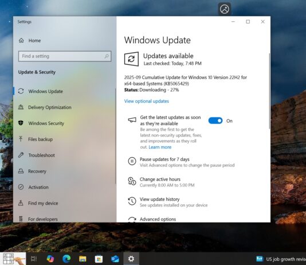Open Microsoft Store from the taskbar
Viewport: 306px width, 265px height.
tap(99, 259)
